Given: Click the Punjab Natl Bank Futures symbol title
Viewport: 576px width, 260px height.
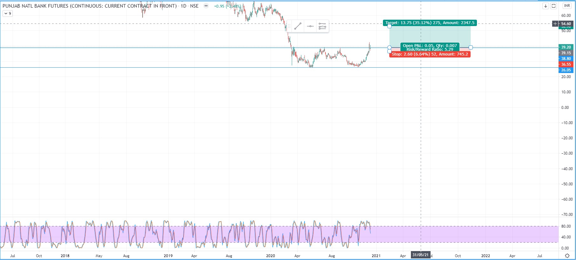Looking at the screenshot, I should coord(89,6).
